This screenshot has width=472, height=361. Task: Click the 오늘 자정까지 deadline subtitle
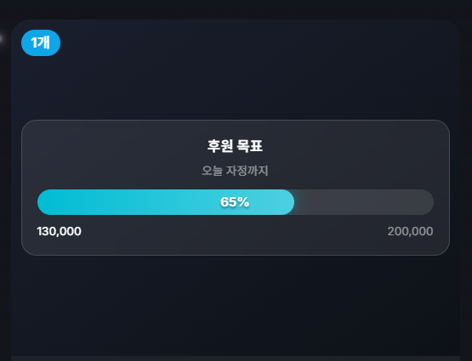pos(235,171)
